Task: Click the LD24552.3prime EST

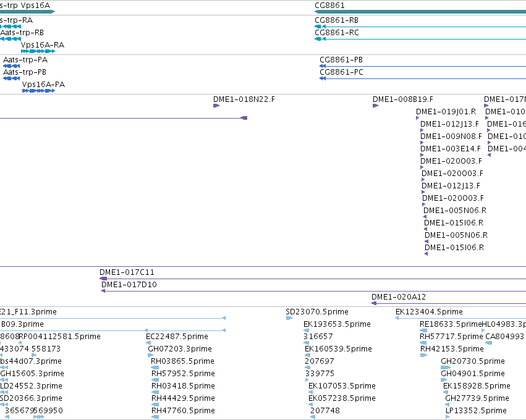Action: click(4, 392)
